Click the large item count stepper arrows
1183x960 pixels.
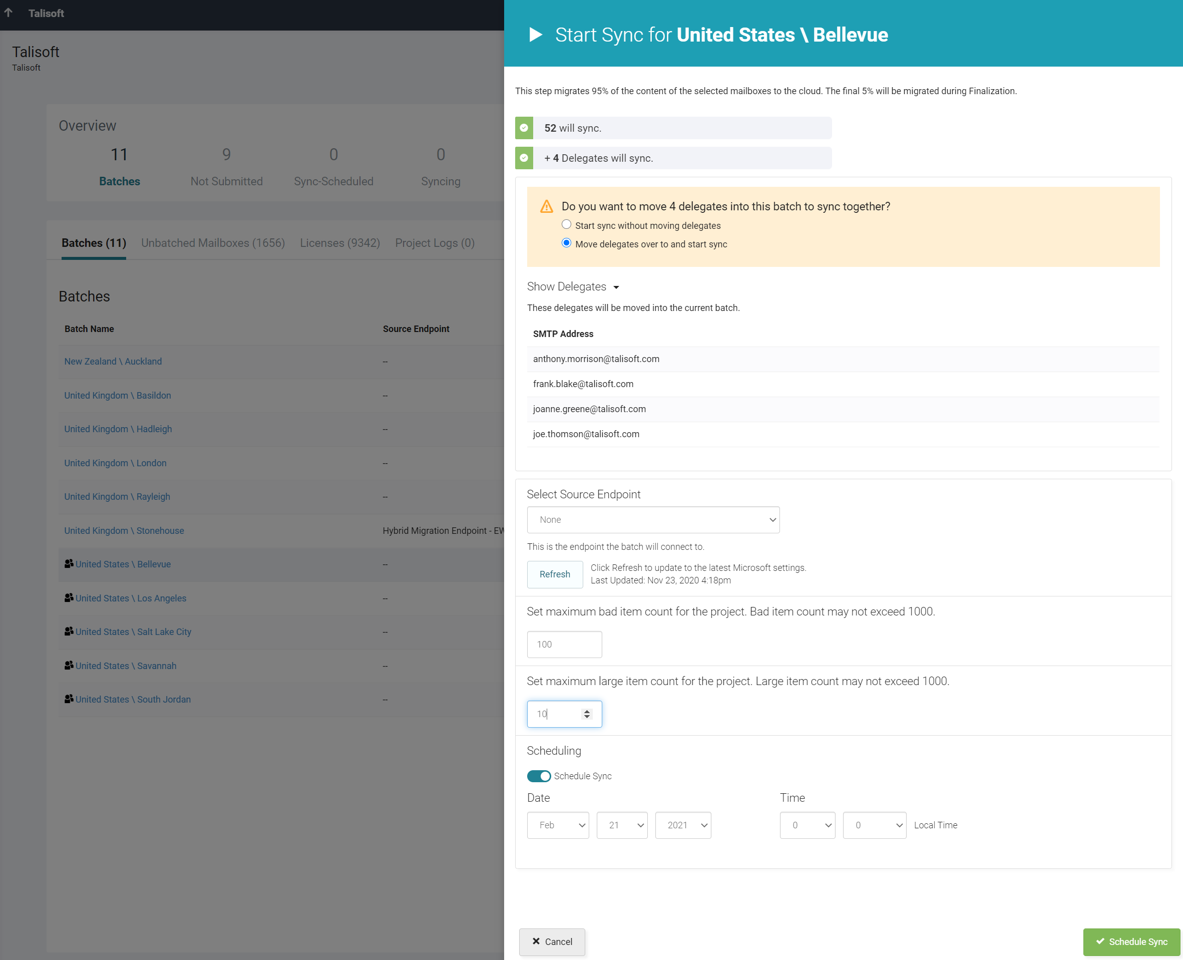[x=587, y=714]
